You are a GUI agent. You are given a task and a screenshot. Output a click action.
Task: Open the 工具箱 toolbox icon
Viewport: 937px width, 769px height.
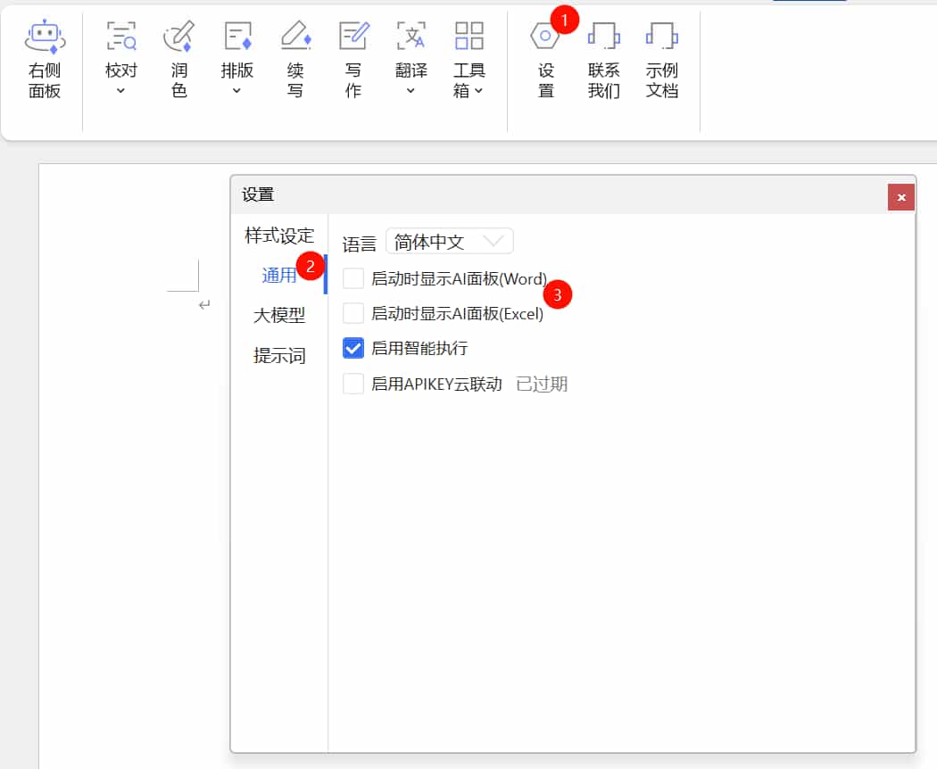point(469,37)
